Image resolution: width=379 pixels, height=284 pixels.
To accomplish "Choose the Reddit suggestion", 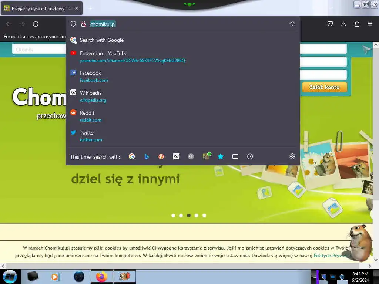I will click(183, 116).
